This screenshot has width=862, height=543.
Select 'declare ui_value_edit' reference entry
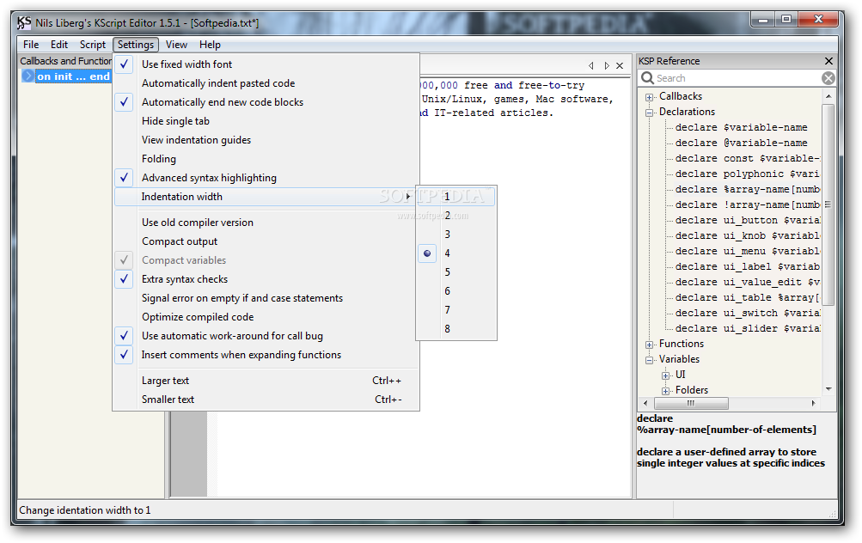(x=747, y=282)
